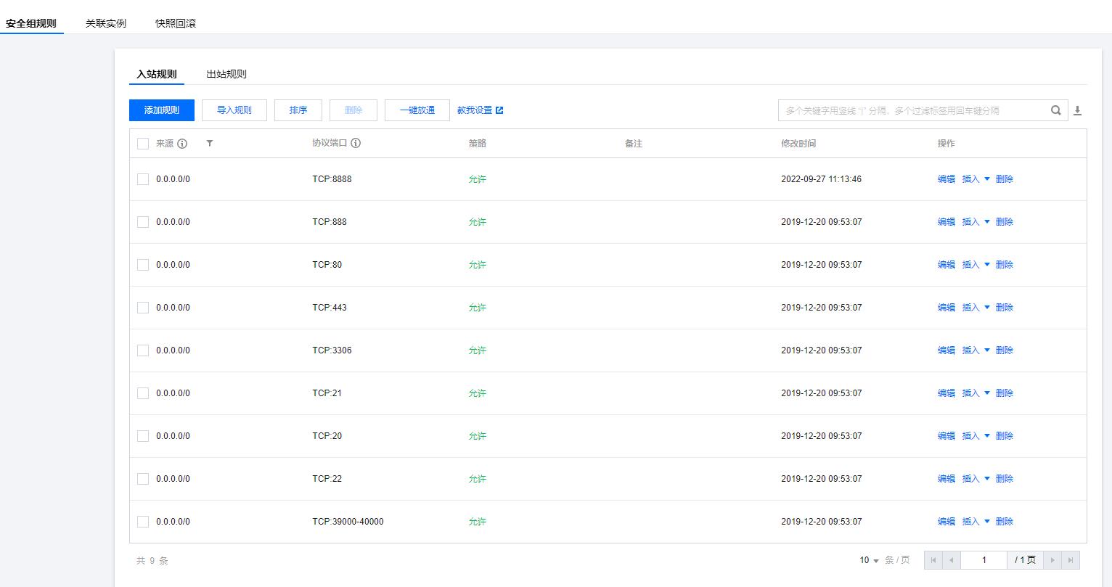Edit the TCP:8888 rule via 编辑
Viewport: 1112px width, 587px height.
pyautogui.click(x=947, y=179)
